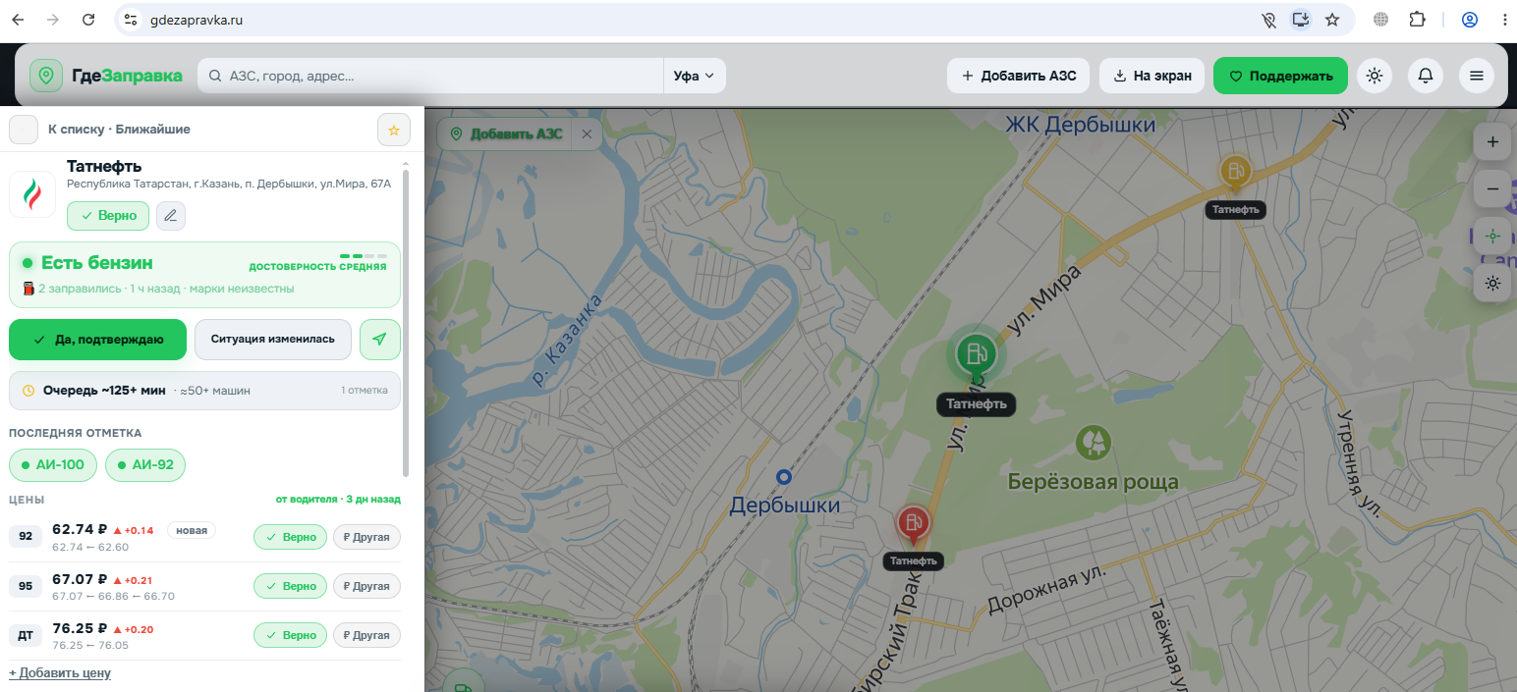
Task: Click the red Татнефть map marker
Action: [913, 525]
